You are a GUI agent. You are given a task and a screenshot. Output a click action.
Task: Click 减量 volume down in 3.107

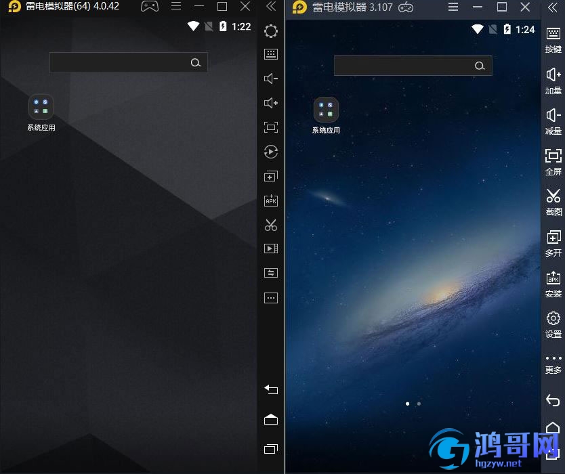pyautogui.click(x=553, y=121)
